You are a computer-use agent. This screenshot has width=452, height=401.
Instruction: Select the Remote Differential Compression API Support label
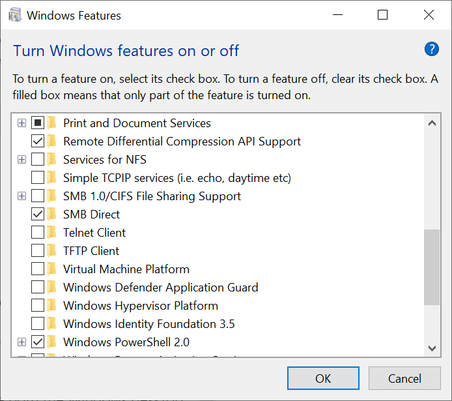tap(182, 141)
